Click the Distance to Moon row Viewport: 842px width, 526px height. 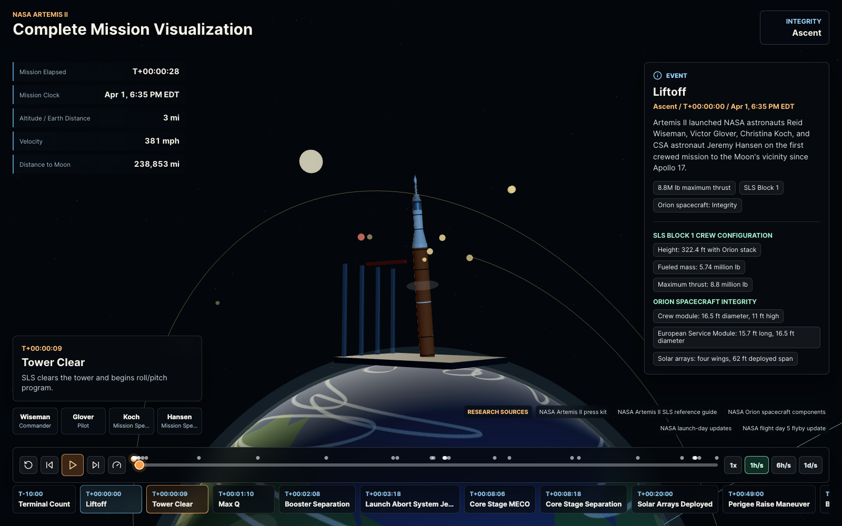[x=99, y=164]
